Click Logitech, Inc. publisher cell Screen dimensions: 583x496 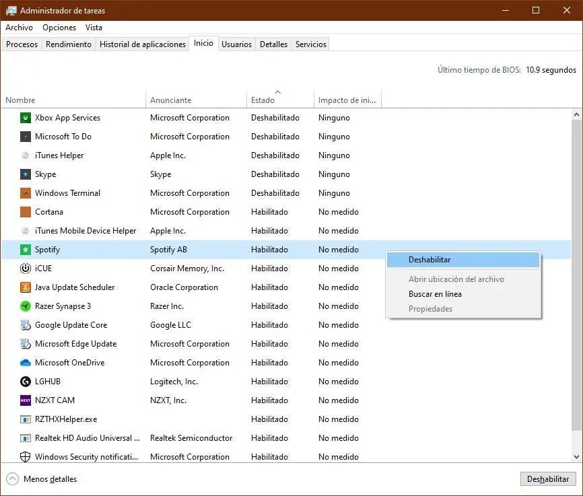[x=174, y=382]
